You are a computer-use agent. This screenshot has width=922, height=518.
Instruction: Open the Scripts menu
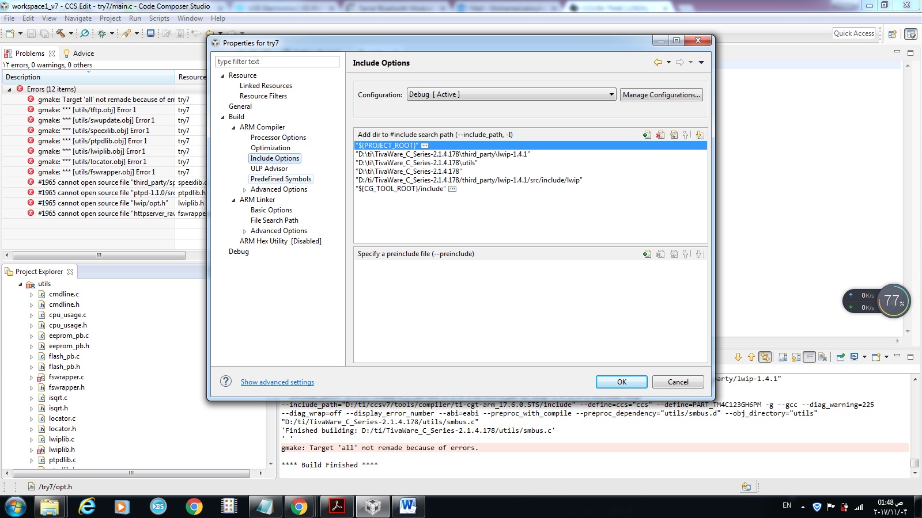159,18
